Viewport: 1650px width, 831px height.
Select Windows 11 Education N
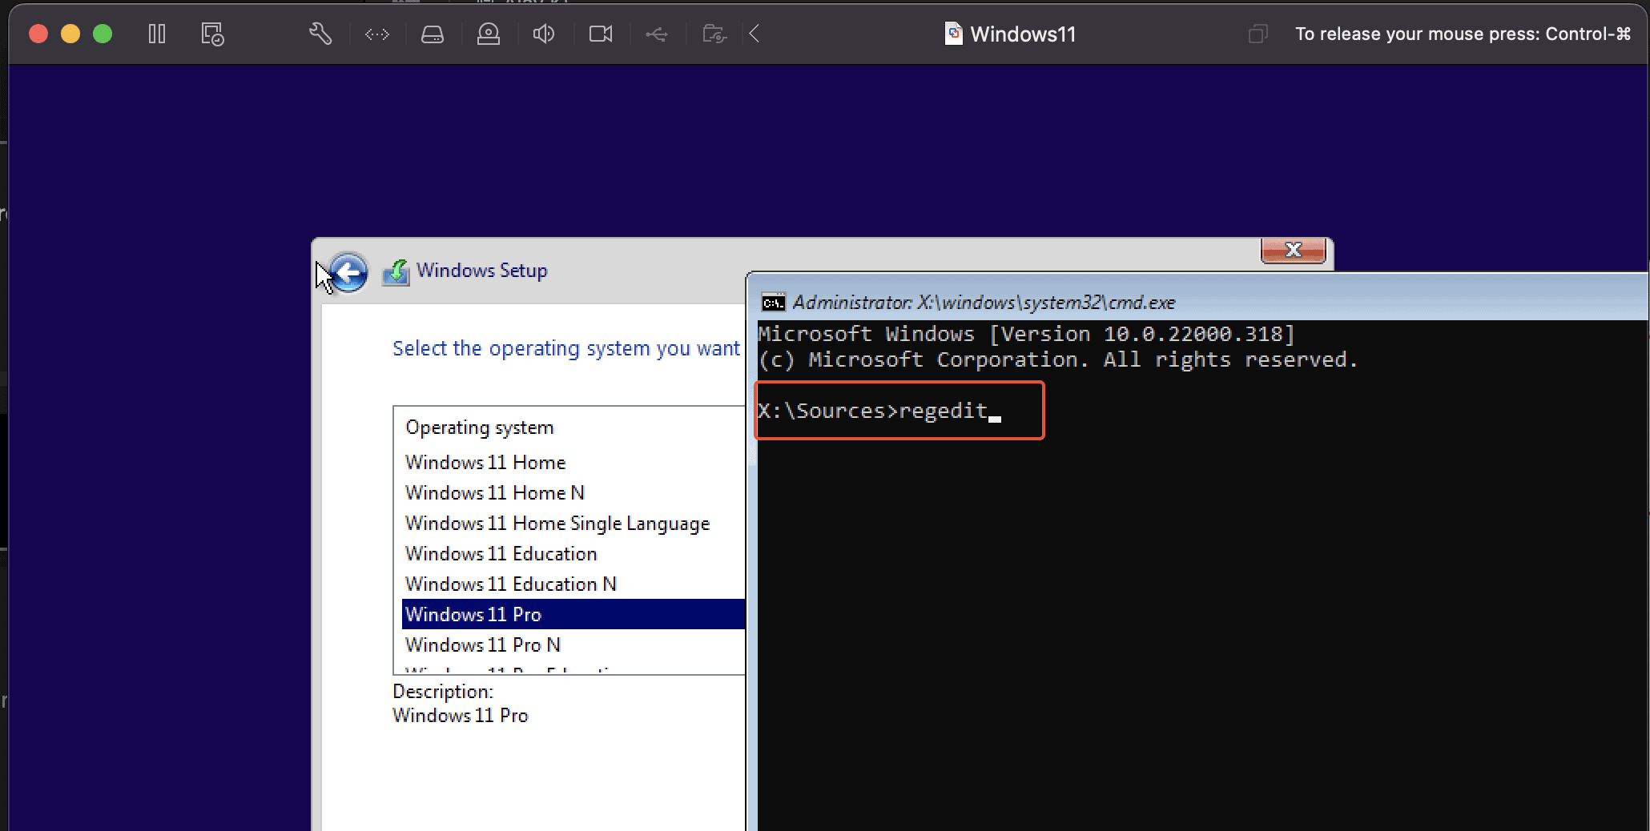coord(573,584)
